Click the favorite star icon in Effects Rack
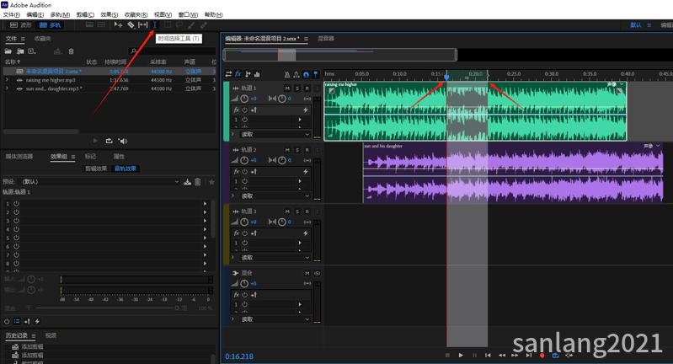This screenshot has height=364, width=673. click(211, 182)
